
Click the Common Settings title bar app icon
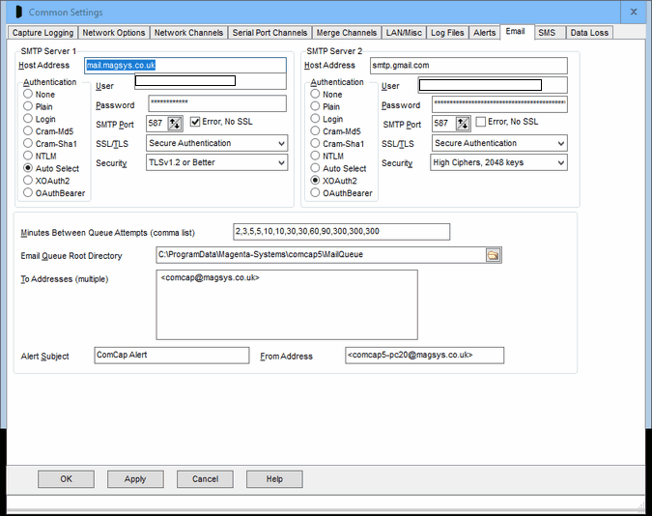click(15, 13)
